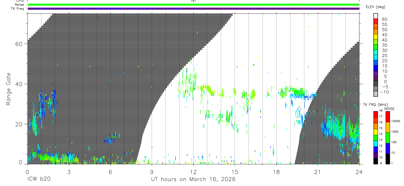Image resolution: width=404 pixels, height=186 pixels.
Task: Click the '-5' value on ELEV colorbar
Action: click(x=385, y=87)
